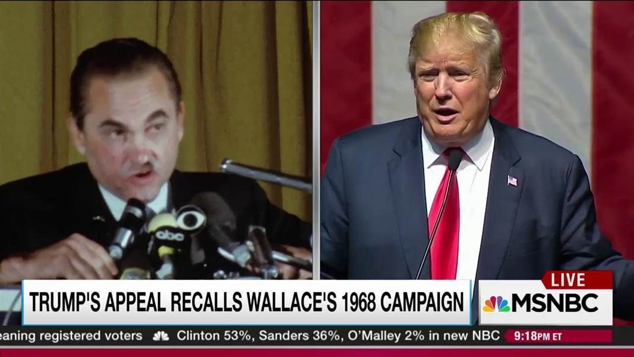Click the right video panel of Trump

click(x=477, y=140)
